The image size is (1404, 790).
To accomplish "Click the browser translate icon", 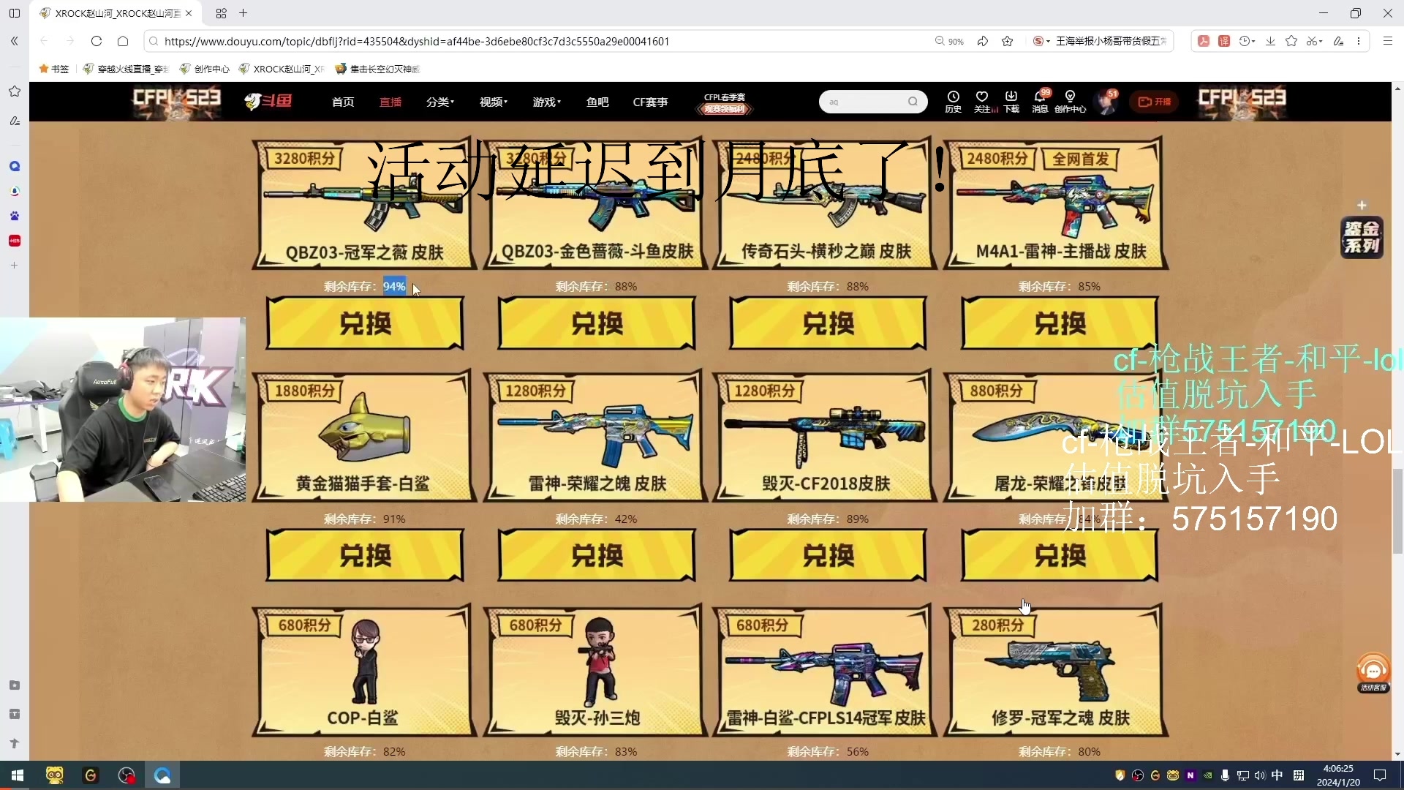I will point(1223,41).
